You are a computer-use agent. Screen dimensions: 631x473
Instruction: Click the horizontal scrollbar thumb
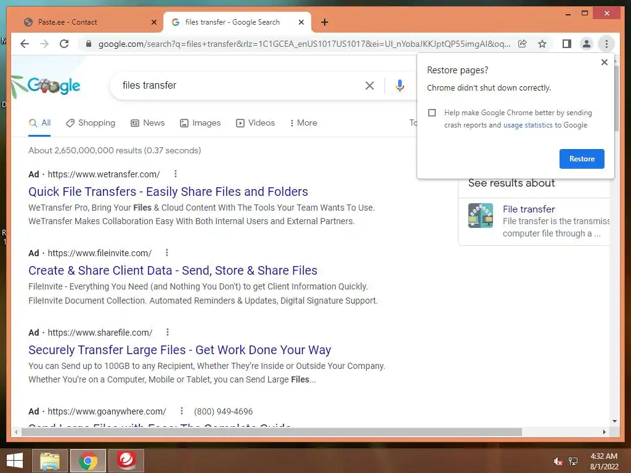pos(272,432)
